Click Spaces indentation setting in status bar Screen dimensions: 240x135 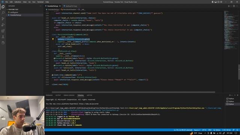197,130
